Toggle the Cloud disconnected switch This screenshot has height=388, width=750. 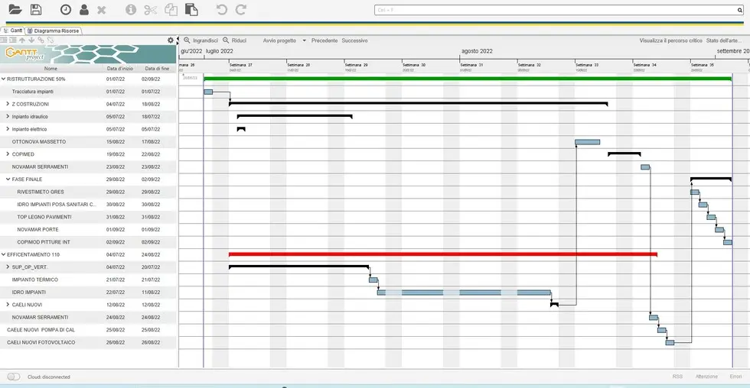point(14,377)
